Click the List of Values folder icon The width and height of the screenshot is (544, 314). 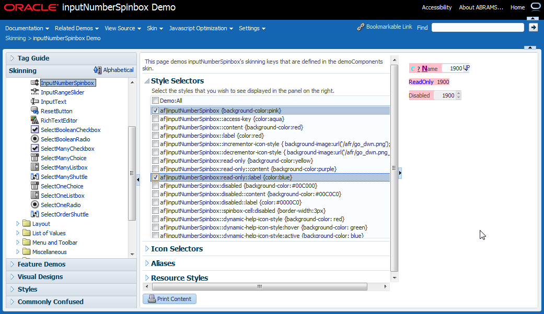coord(26,233)
